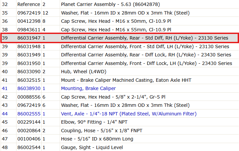Viewport: 239px width, 151px height.
Task: Select Cap Screw 5/8" x 2-1/4" row
Action: point(119,97)
